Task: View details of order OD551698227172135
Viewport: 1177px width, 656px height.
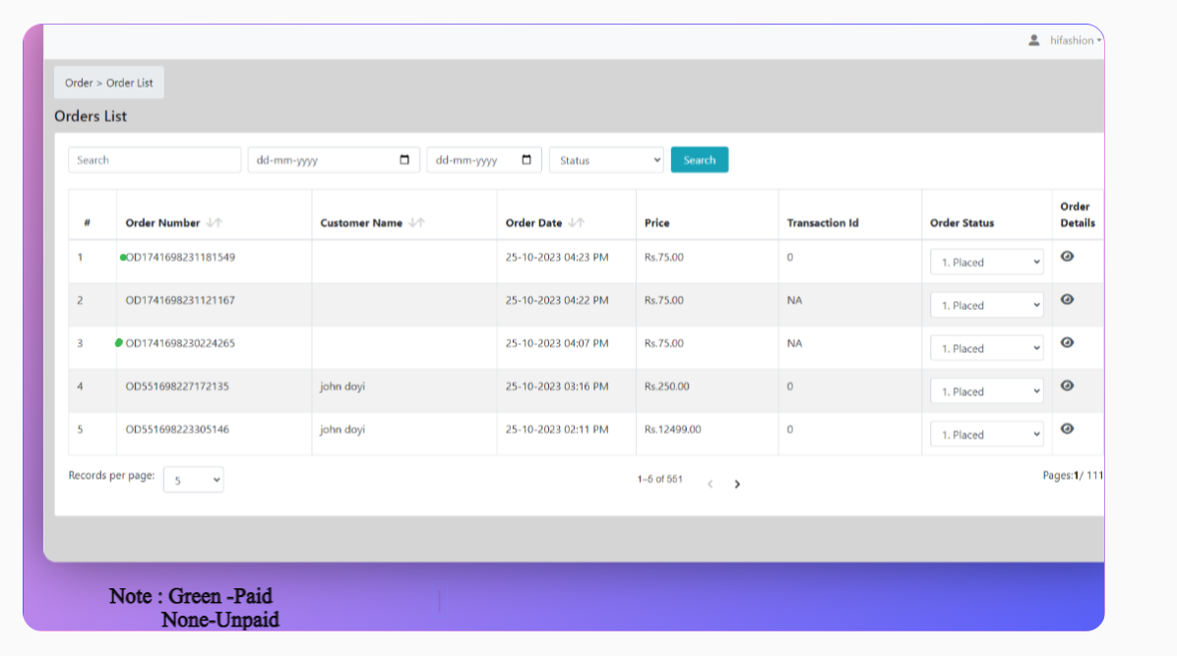Action: (1067, 386)
